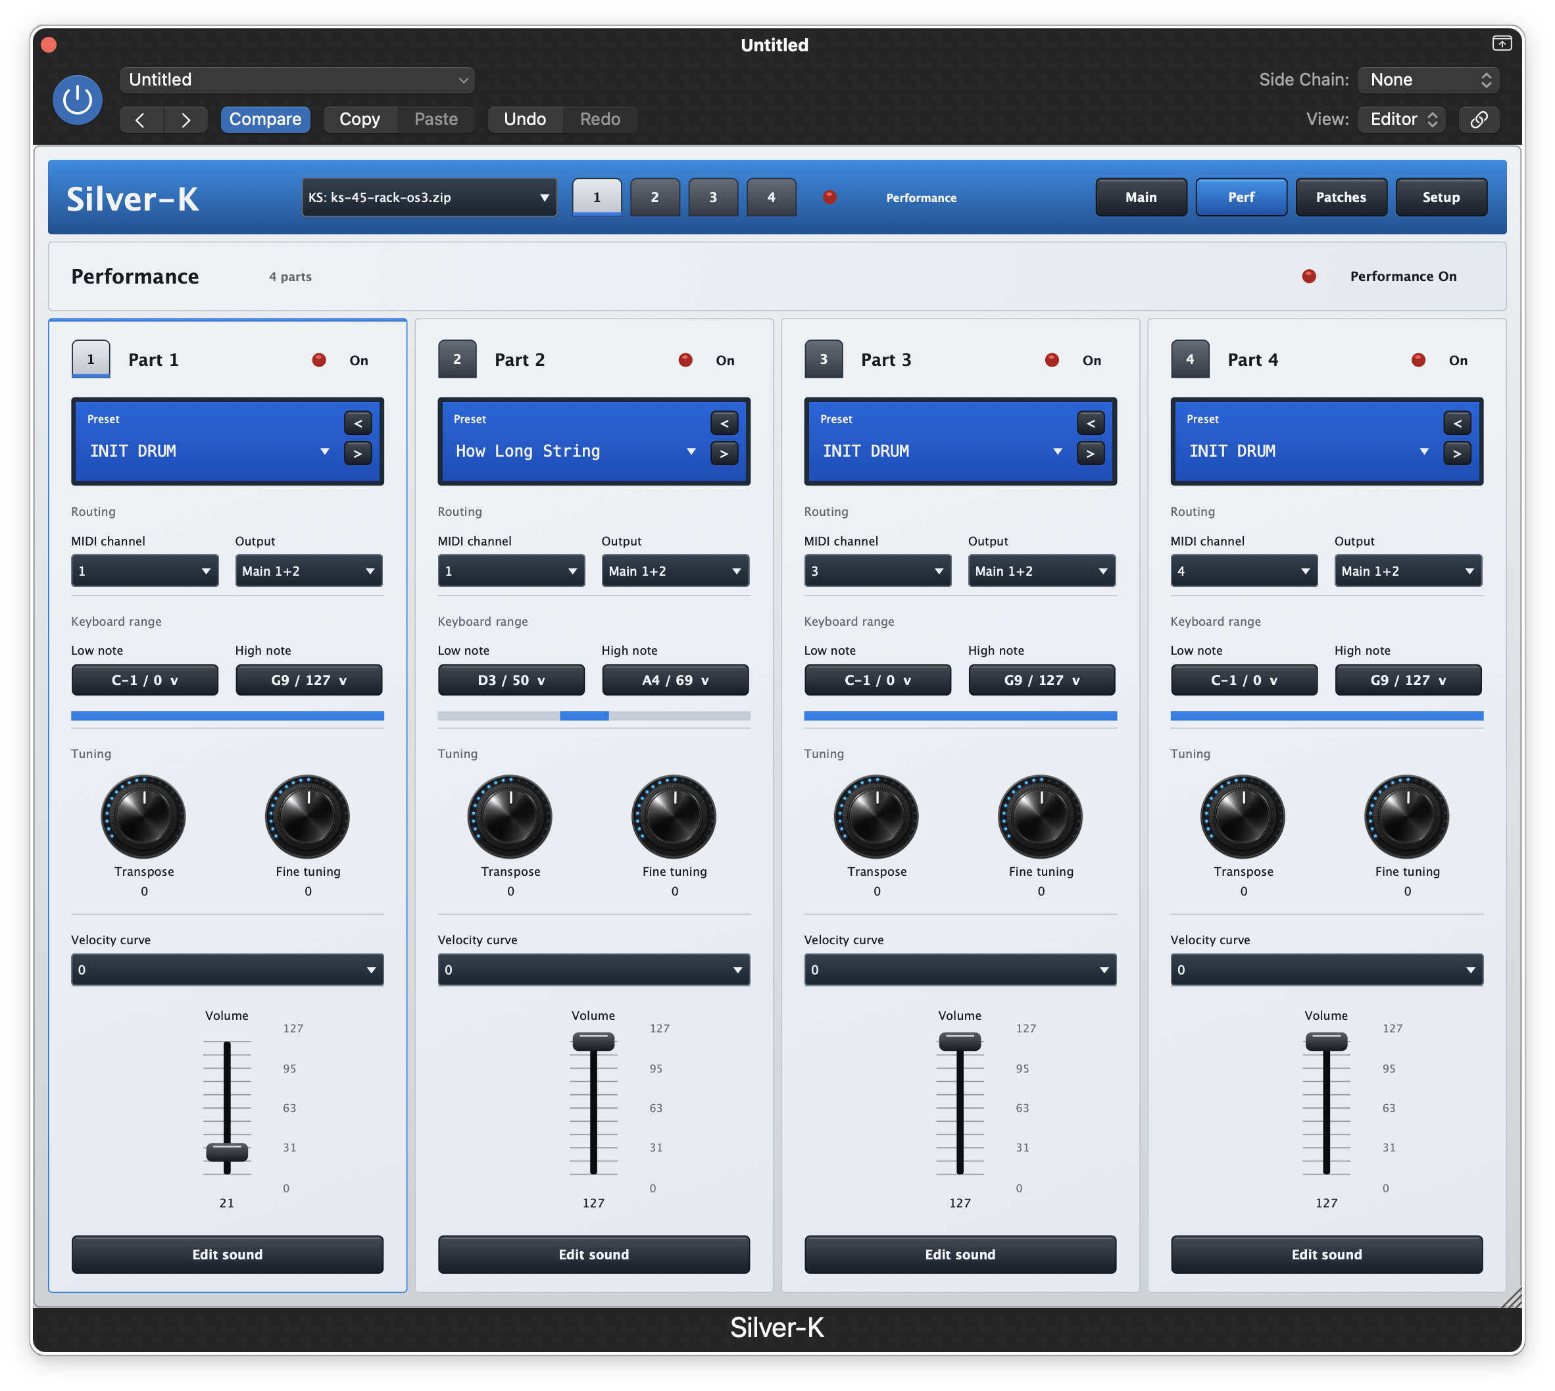1555x1391 pixels.
Task: Toggle Part 2 On indicator
Action: tap(685, 360)
